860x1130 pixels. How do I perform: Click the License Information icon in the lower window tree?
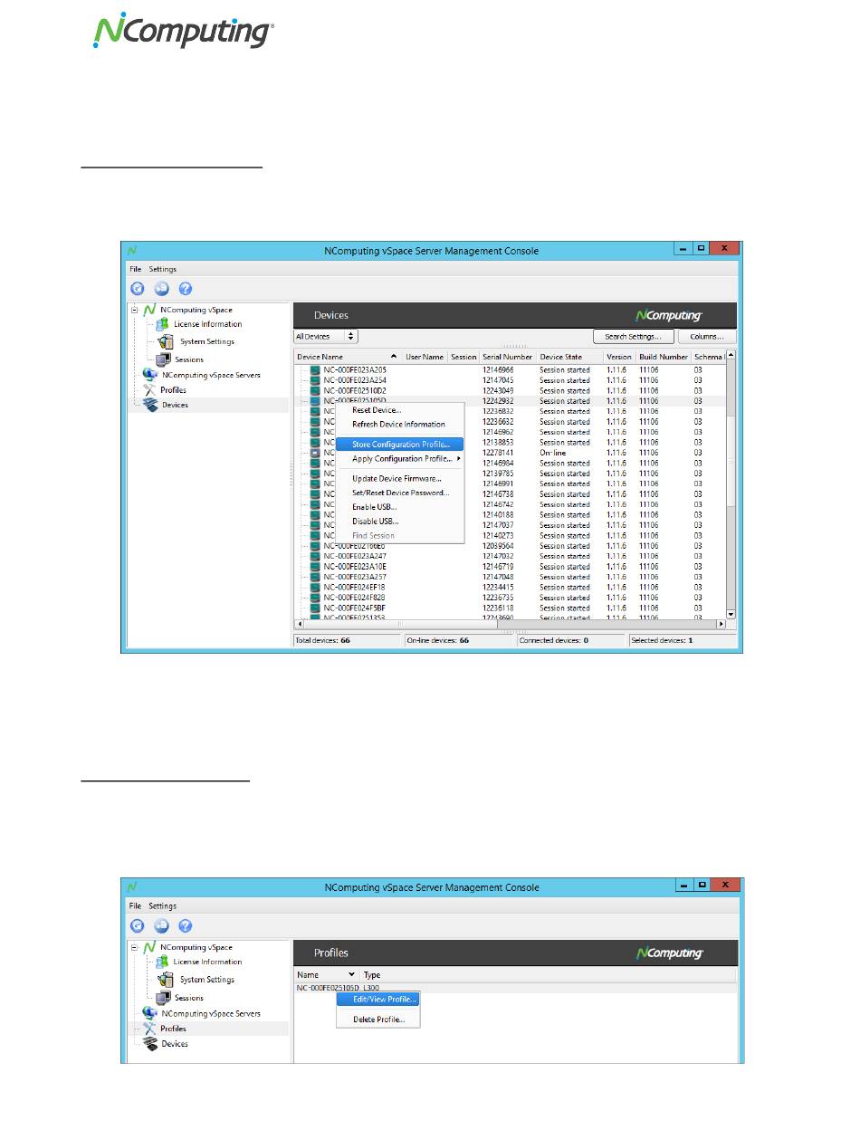coord(163,962)
